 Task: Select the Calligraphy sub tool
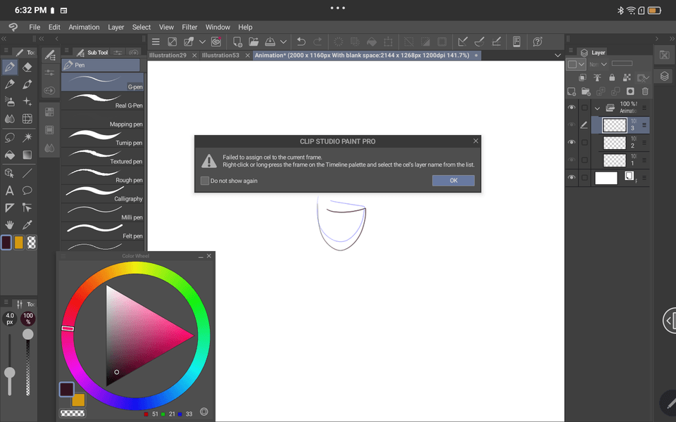103,194
